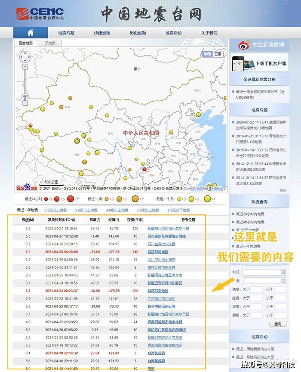The height and width of the screenshot is (372, 301).
Task: Show 4.0级以上地震 from last year
Action: coord(117,210)
